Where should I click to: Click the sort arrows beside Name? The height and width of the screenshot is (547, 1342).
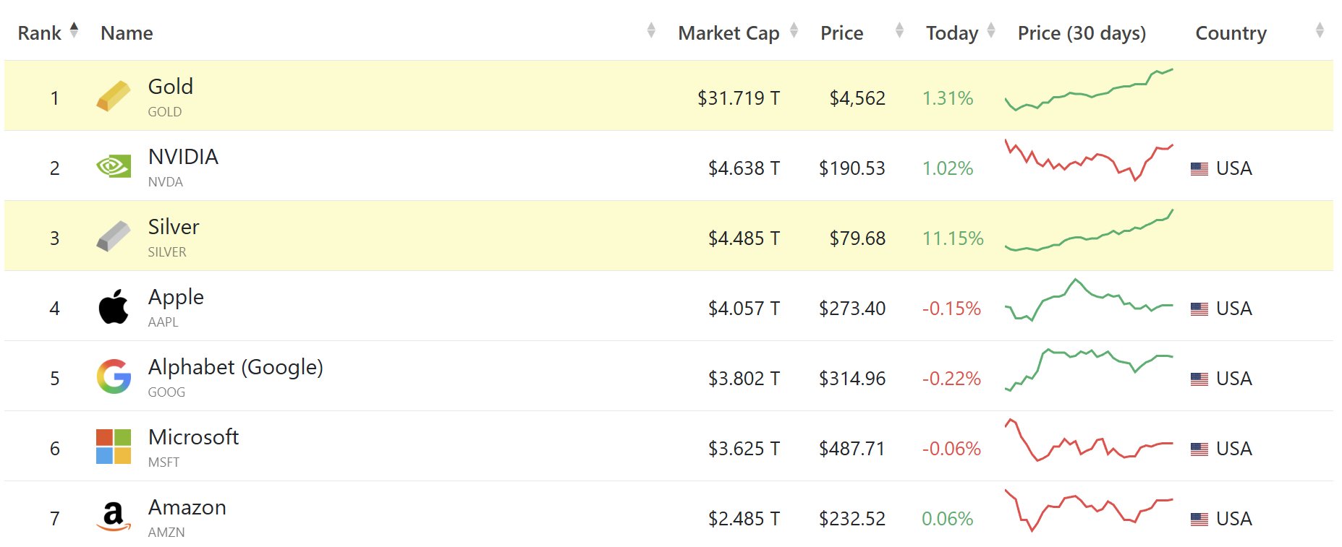pyautogui.click(x=650, y=30)
